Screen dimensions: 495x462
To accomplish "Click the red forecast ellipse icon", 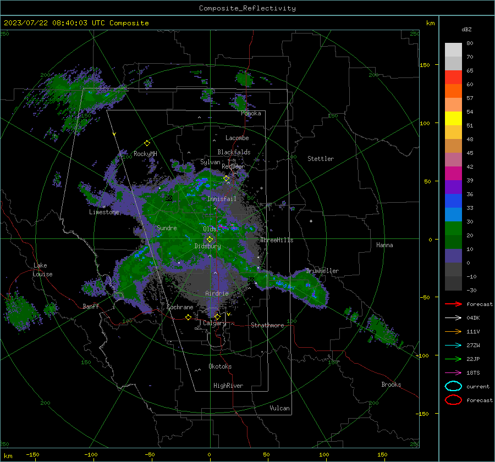I will coord(453,400).
